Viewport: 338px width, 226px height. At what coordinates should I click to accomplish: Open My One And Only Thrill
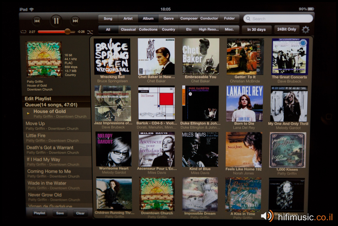tap(289, 104)
